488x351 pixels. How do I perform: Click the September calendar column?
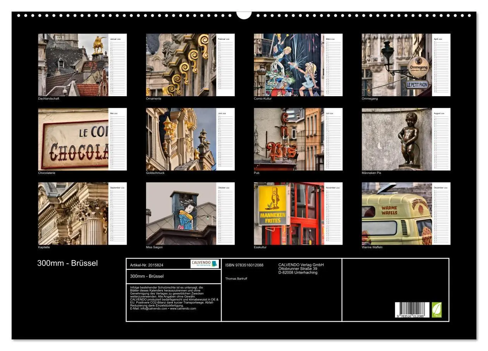[118, 213]
